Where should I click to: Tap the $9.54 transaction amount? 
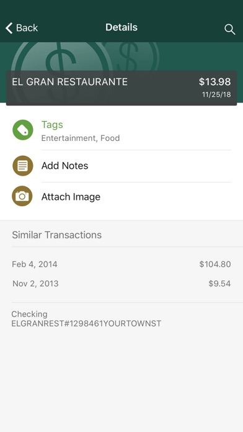[219, 284]
